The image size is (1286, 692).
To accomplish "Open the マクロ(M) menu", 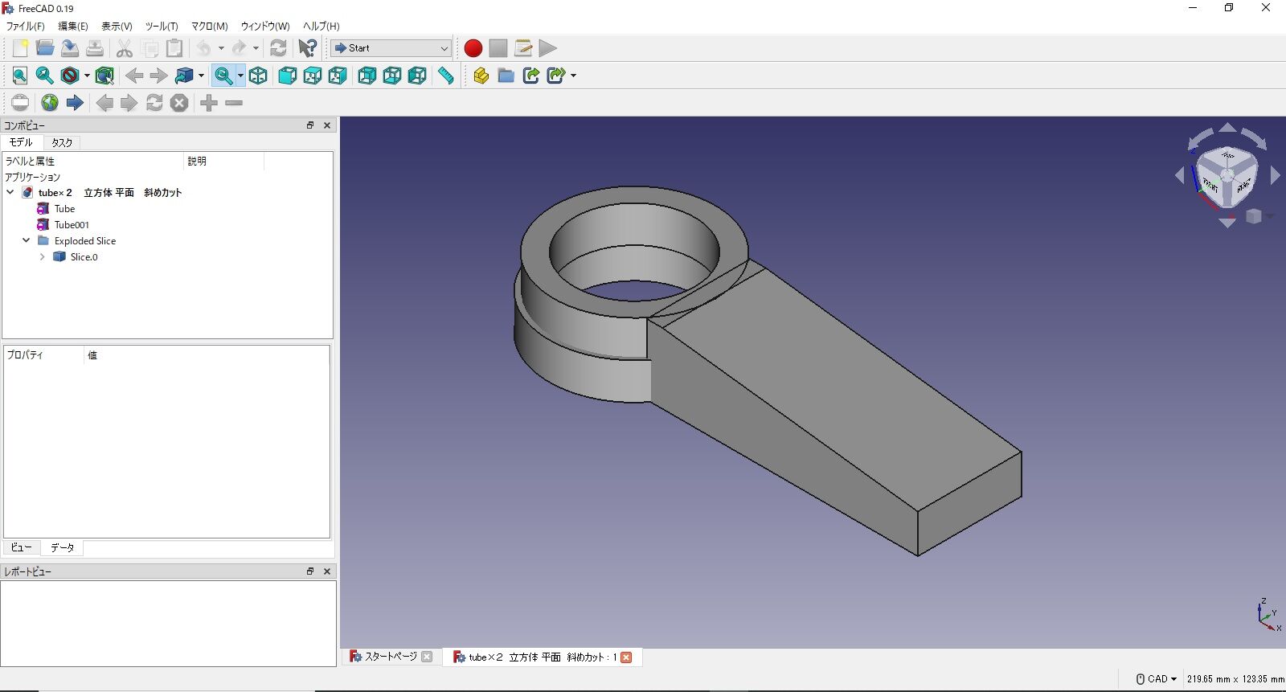I will coord(210,27).
